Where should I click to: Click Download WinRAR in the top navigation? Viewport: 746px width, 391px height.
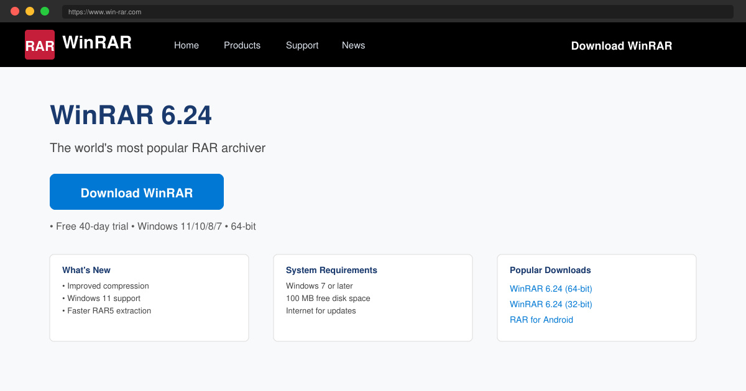[x=622, y=46]
